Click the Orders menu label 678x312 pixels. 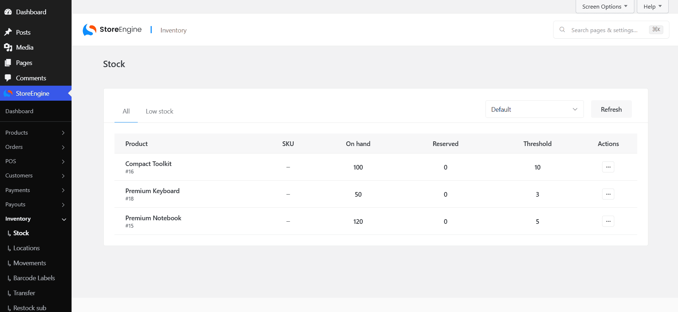pos(14,147)
